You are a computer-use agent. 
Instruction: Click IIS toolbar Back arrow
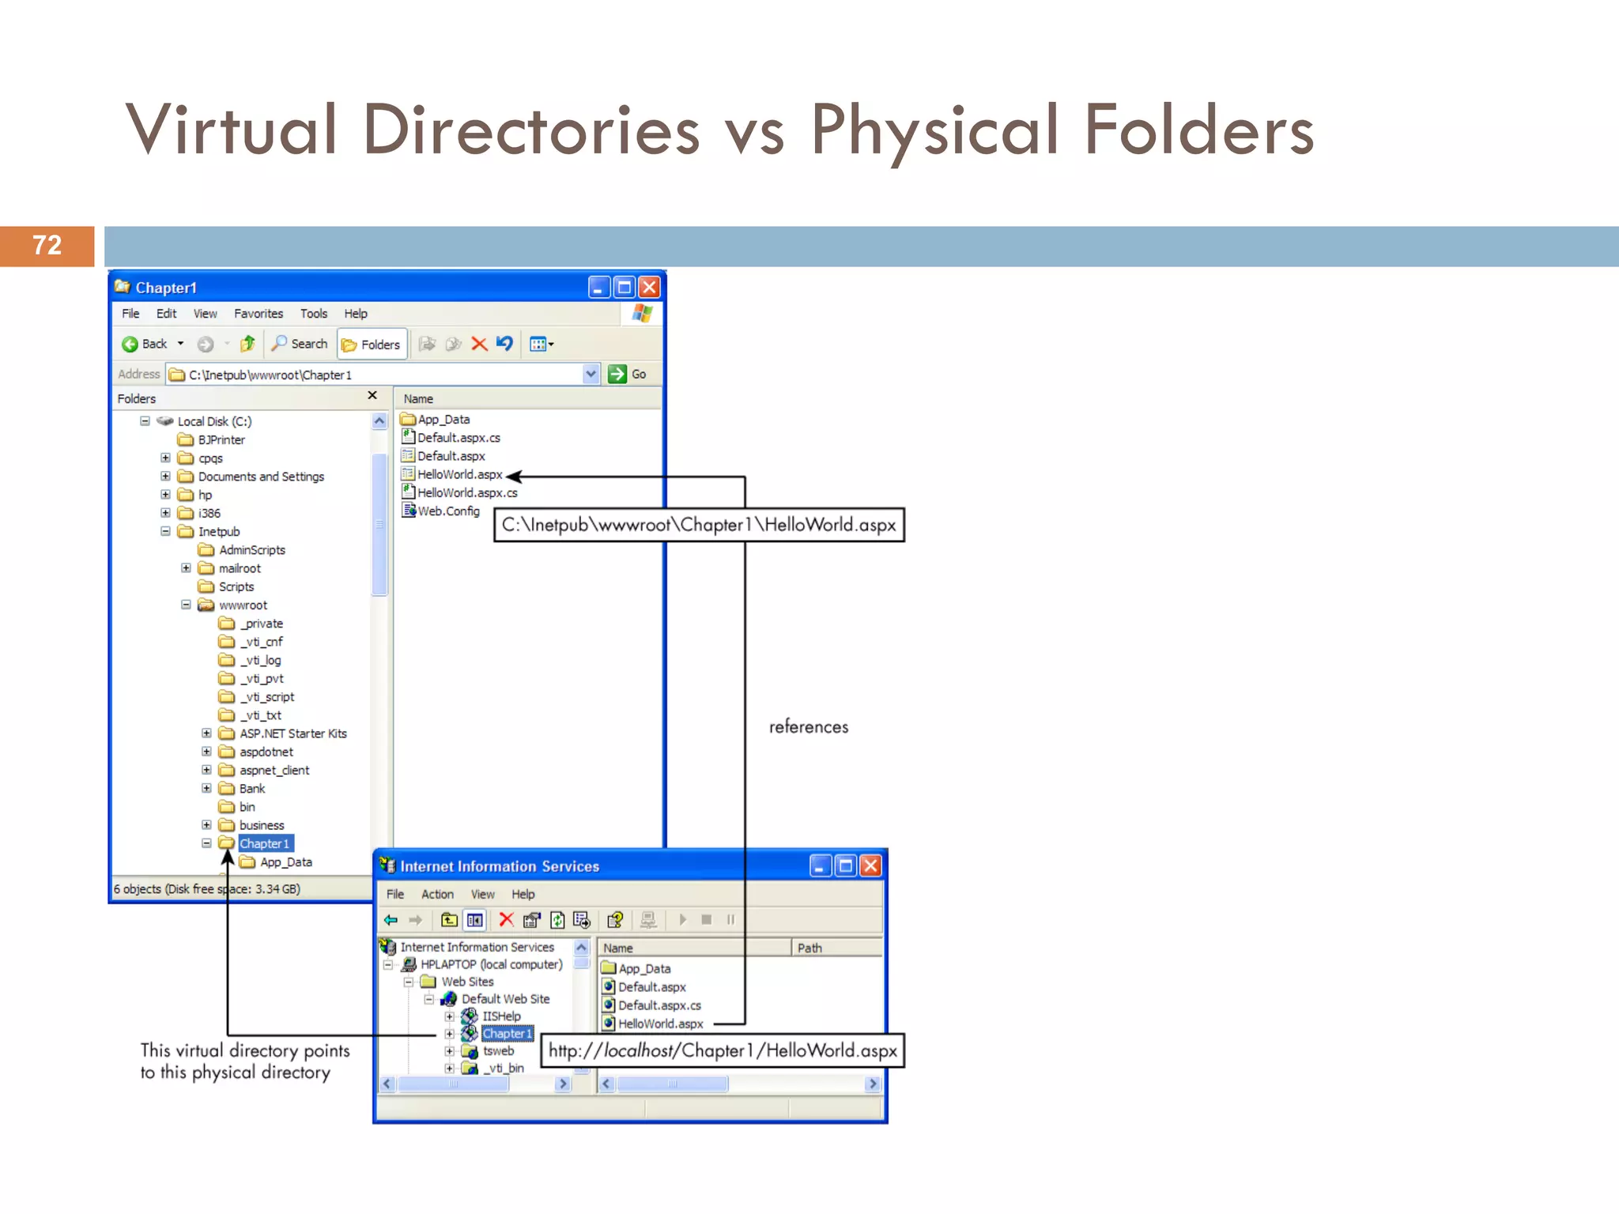[x=391, y=920]
